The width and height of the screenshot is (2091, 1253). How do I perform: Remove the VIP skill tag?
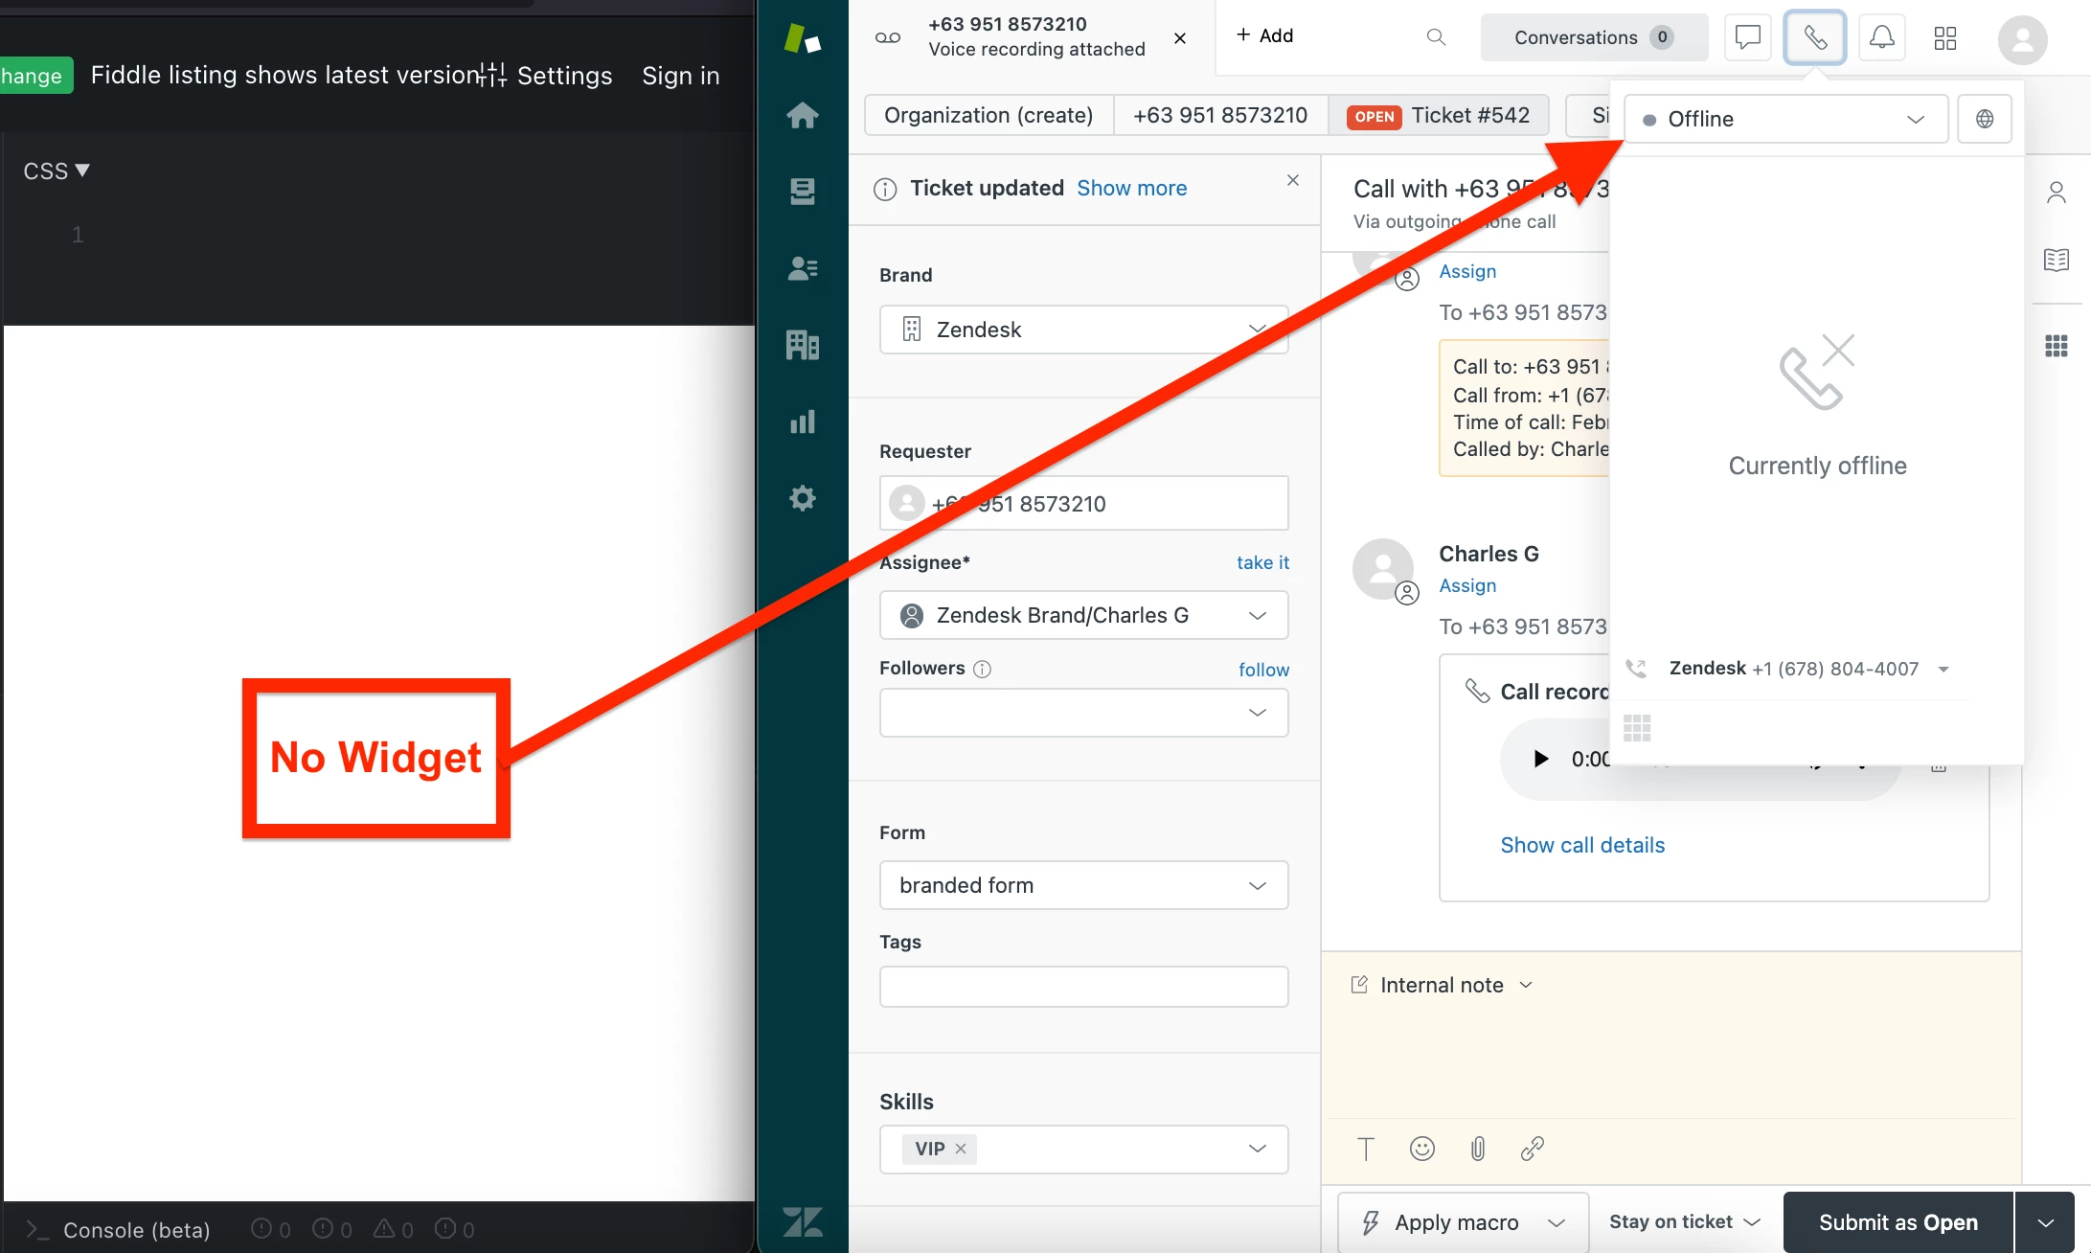[x=961, y=1149]
